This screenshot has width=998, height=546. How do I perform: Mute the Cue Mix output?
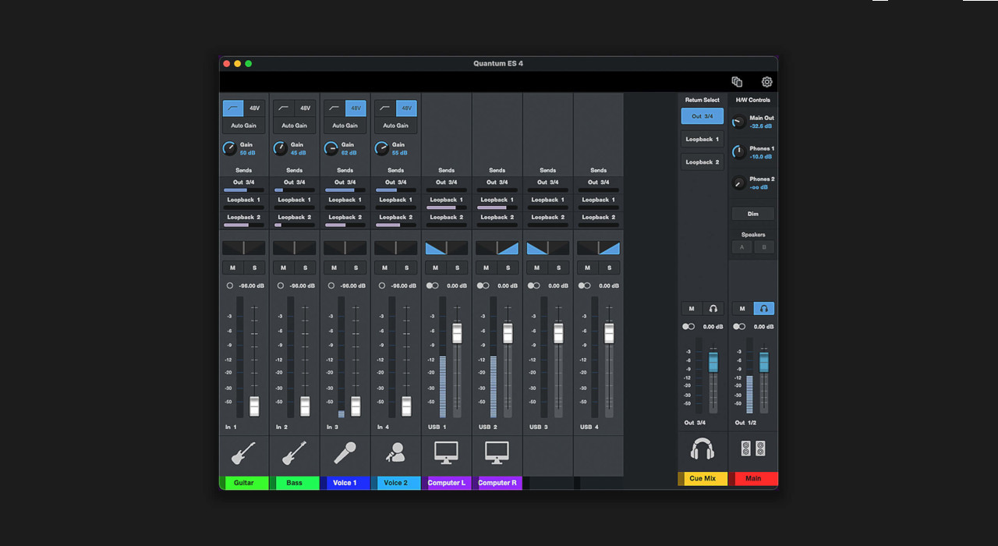[x=692, y=309]
